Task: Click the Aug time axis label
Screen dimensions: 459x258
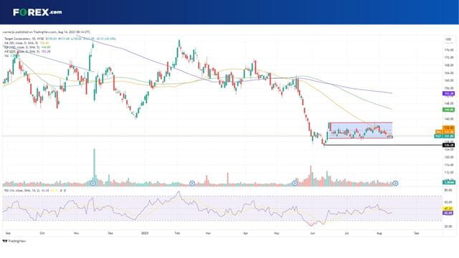Action: point(379,234)
